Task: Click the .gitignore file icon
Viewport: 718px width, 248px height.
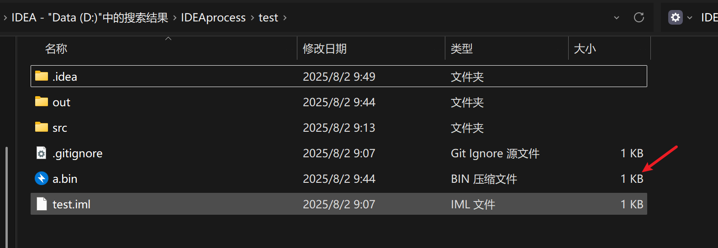Action: [42, 153]
